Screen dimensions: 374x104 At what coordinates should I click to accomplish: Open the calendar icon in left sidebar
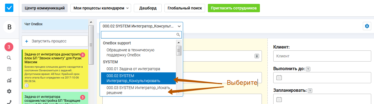coord(9,69)
